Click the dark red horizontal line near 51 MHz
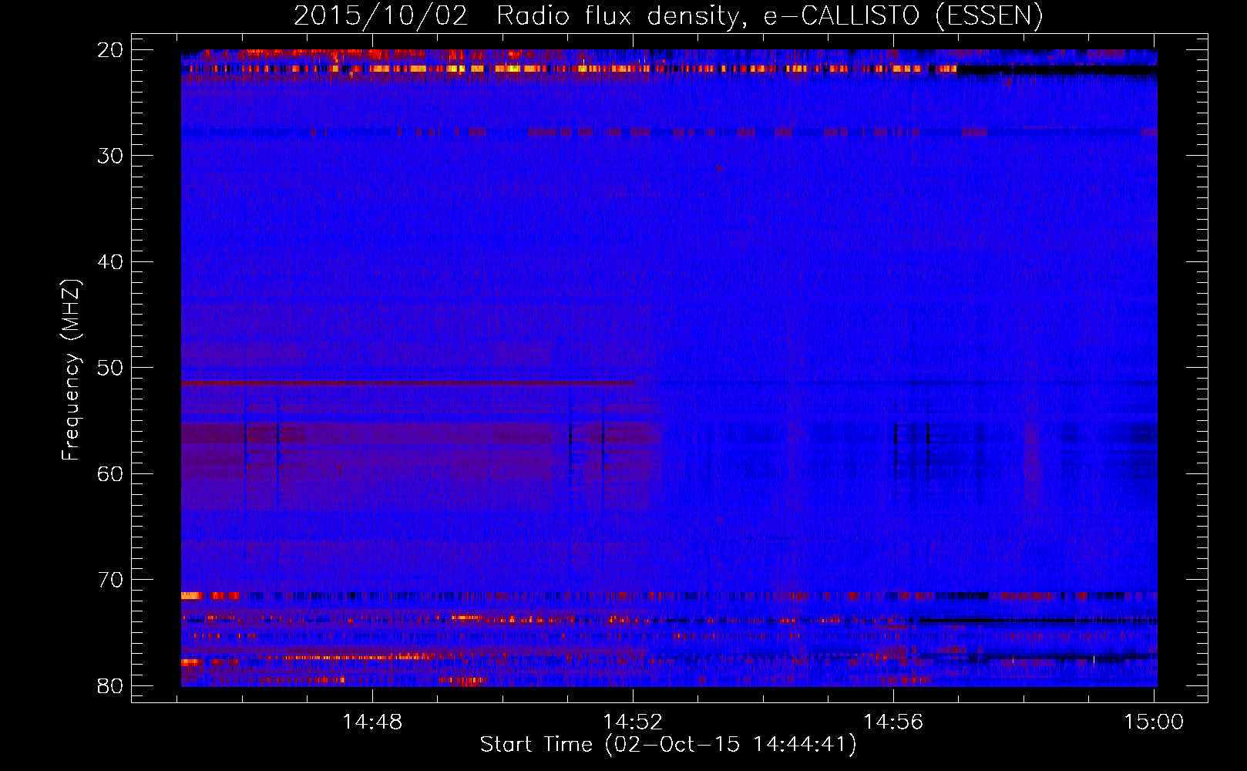This screenshot has width=1247, height=771. (408, 382)
